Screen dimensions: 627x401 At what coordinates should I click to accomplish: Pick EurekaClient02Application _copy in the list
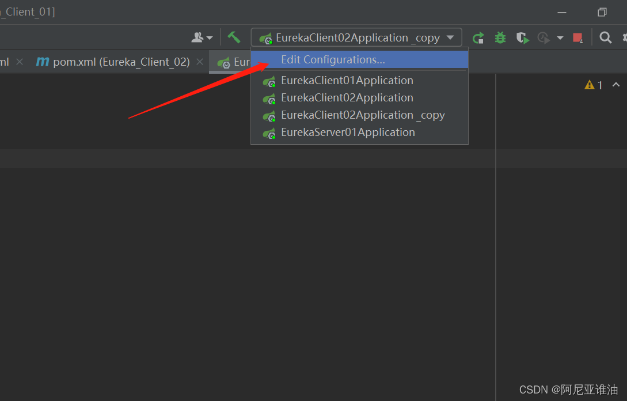pyautogui.click(x=359, y=115)
